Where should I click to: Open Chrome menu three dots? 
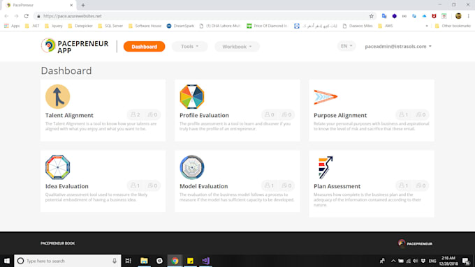(x=468, y=16)
